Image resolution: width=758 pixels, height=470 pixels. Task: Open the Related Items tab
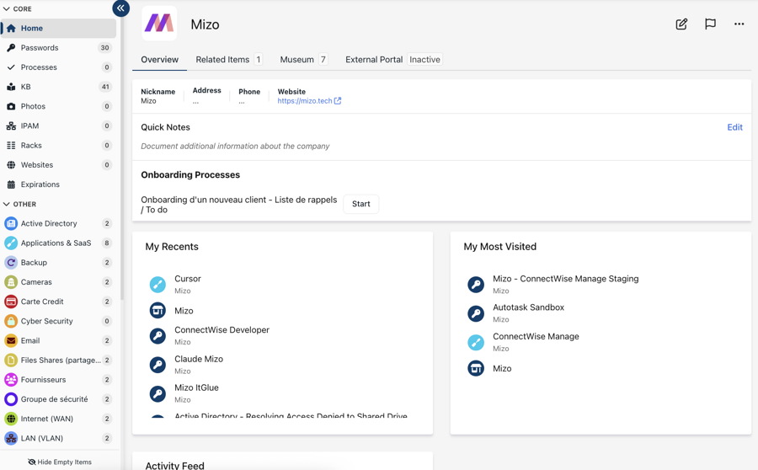(x=228, y=60)
